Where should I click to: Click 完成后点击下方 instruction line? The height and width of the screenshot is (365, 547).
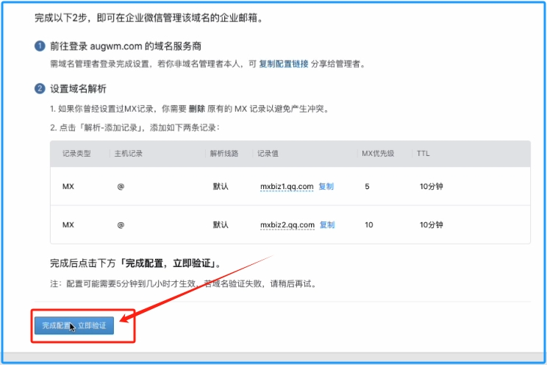[136, 263]
